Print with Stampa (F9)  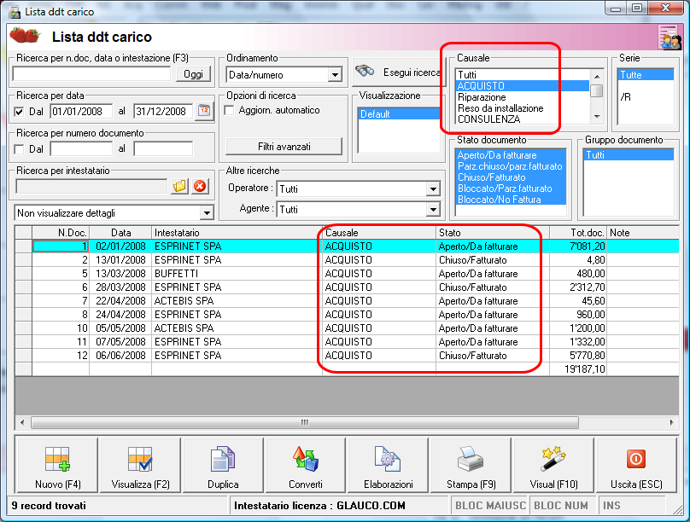471,465
